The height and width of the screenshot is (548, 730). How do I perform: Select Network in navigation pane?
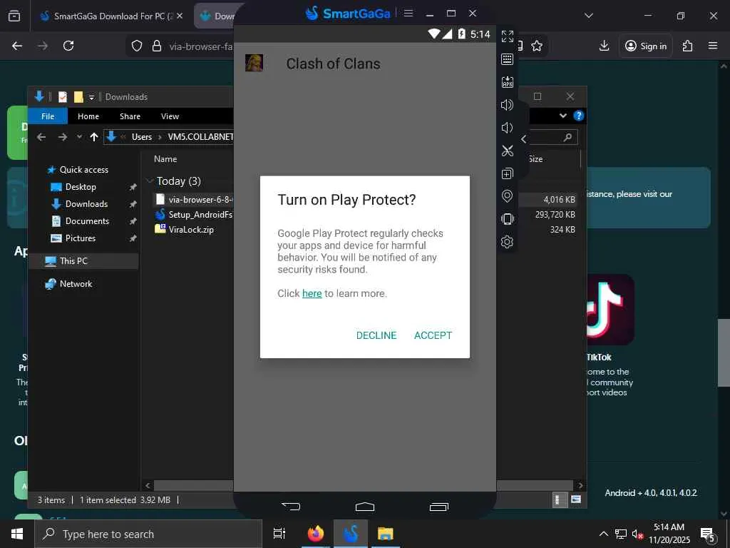tap(76, 284)
